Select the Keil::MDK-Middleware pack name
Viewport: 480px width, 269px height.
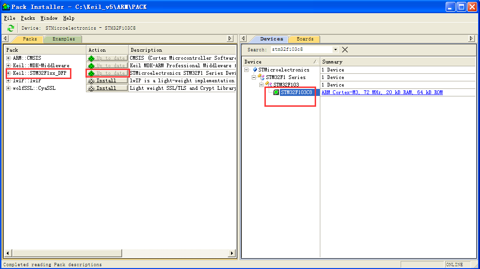tap(41, 65)
